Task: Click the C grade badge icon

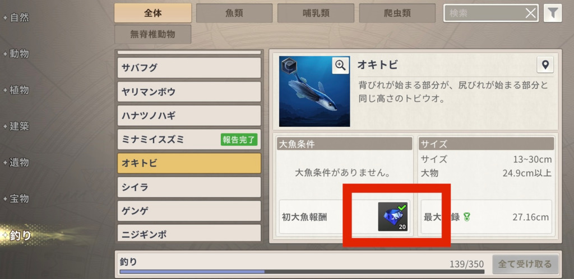Action: tap(289, 66)
